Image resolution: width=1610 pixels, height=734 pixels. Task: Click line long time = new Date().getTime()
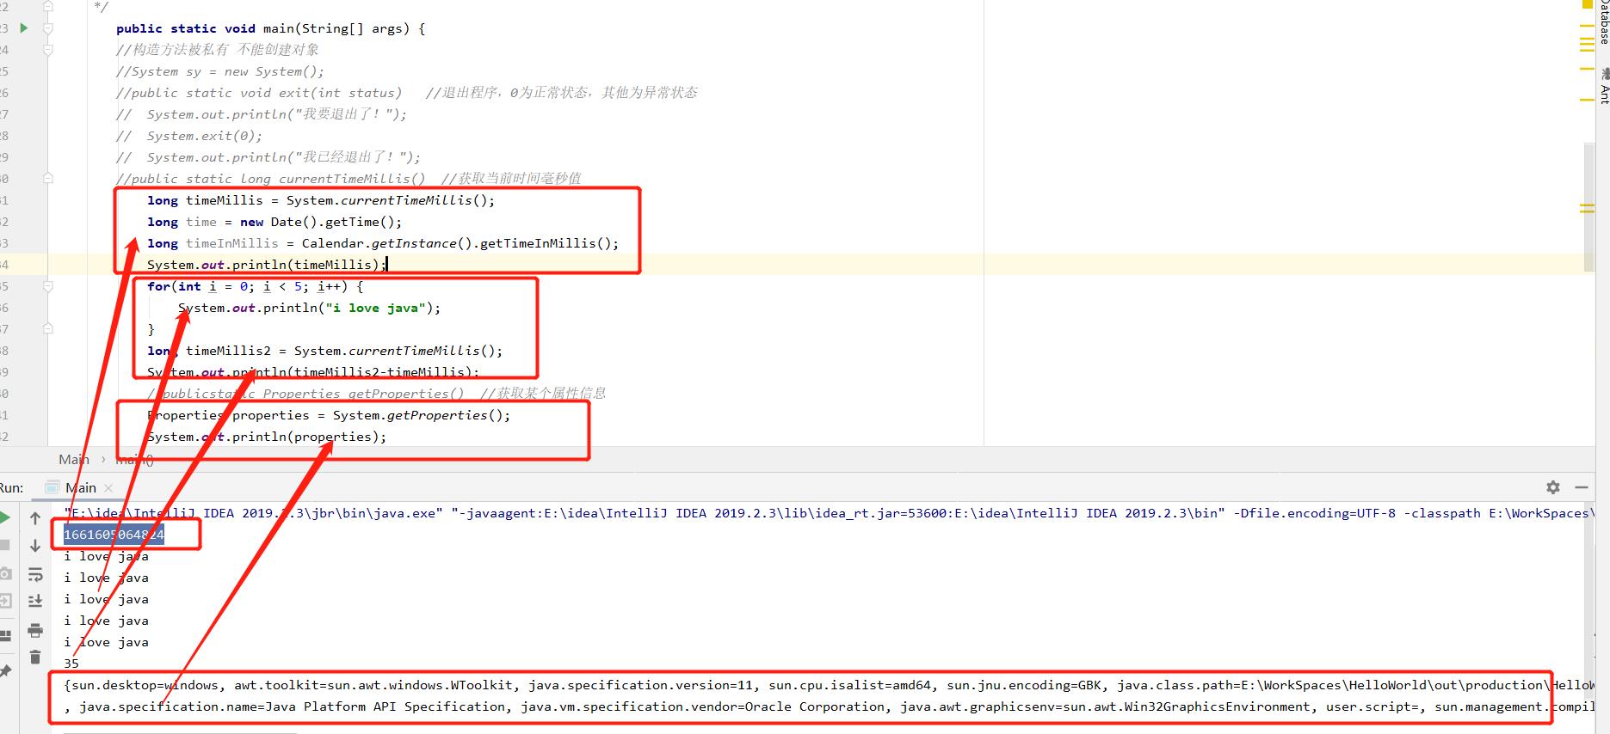(275, 222)
